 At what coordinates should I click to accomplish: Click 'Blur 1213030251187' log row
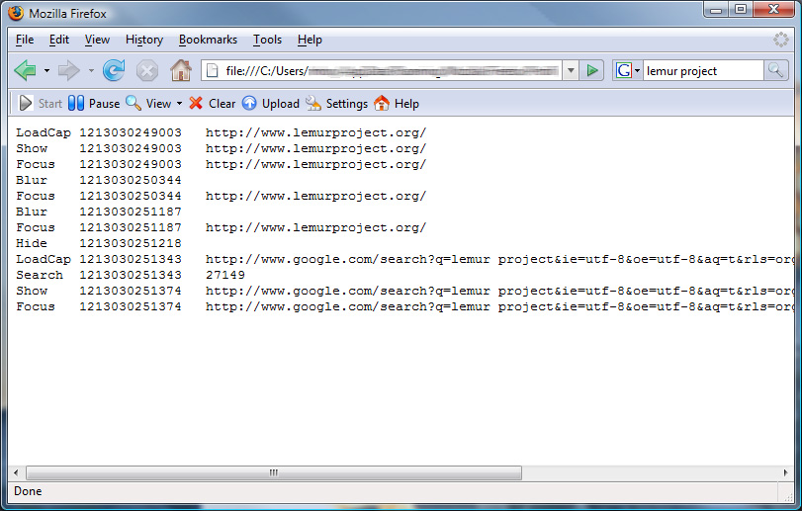[99, 212]
